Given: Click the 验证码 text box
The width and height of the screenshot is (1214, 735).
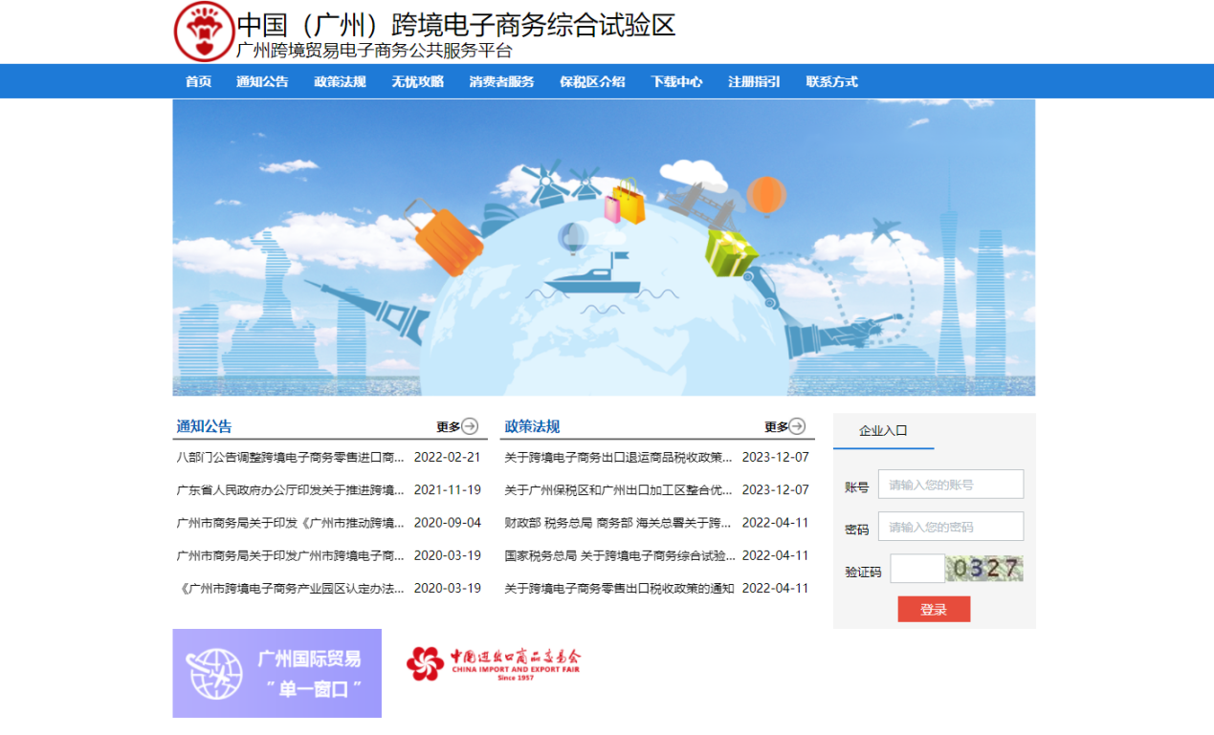Looking at the screenshot, I should coord(916,569).
